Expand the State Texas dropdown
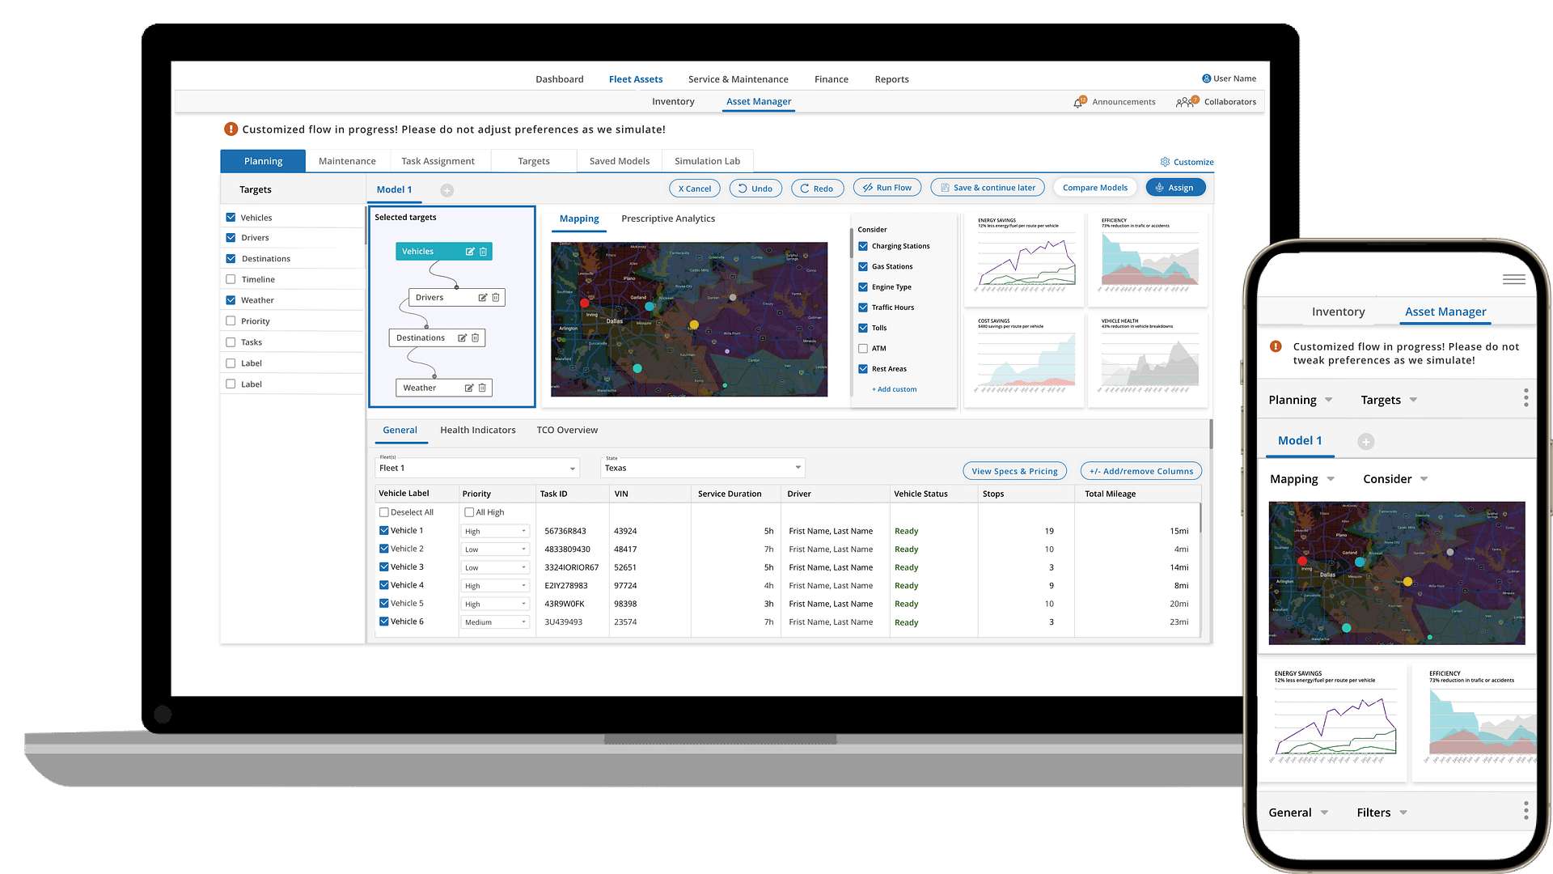 click(702, 468)
